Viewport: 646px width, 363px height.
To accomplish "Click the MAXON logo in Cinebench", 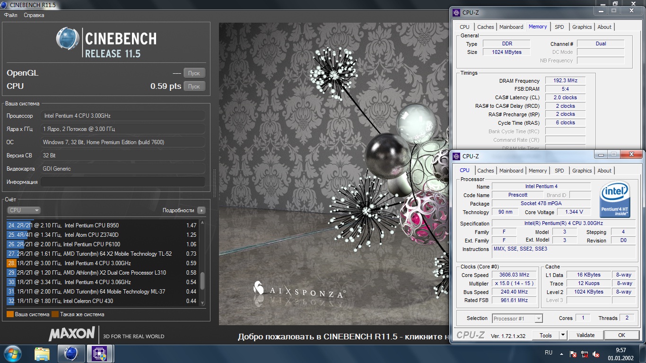I will [72, 334].
